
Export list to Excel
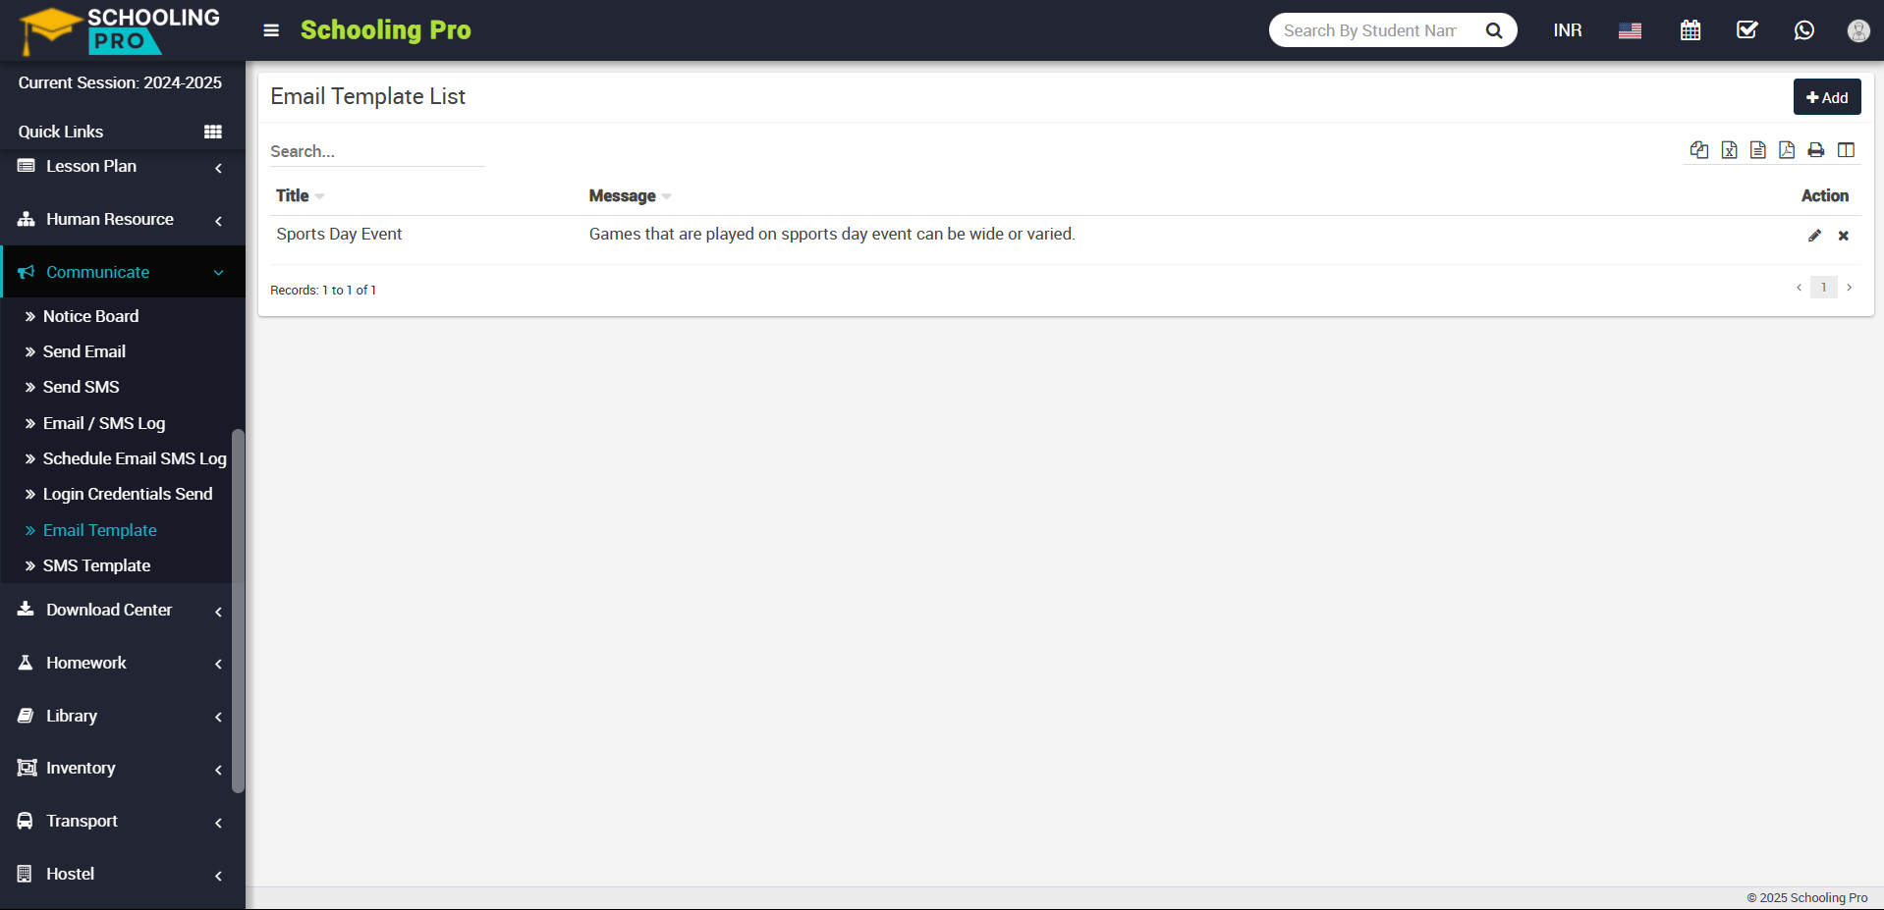[1729, 149]
